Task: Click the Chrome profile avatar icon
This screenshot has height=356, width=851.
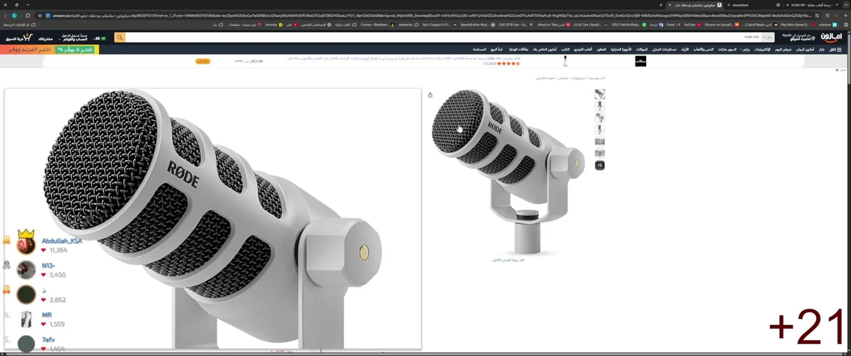Action: [14, 15]
